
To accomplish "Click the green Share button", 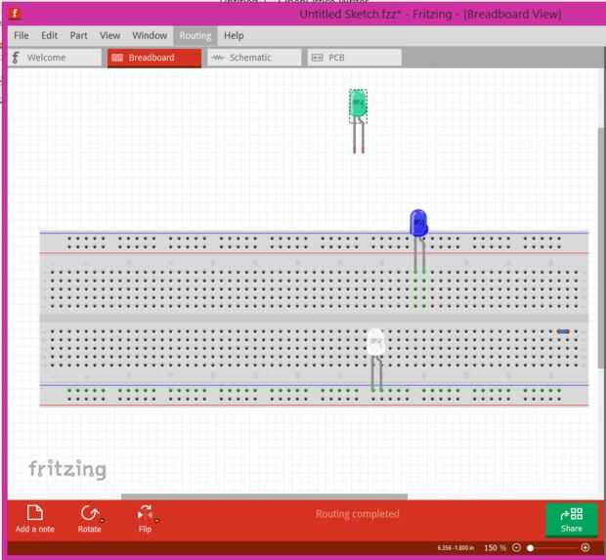I will pos(571,519).
